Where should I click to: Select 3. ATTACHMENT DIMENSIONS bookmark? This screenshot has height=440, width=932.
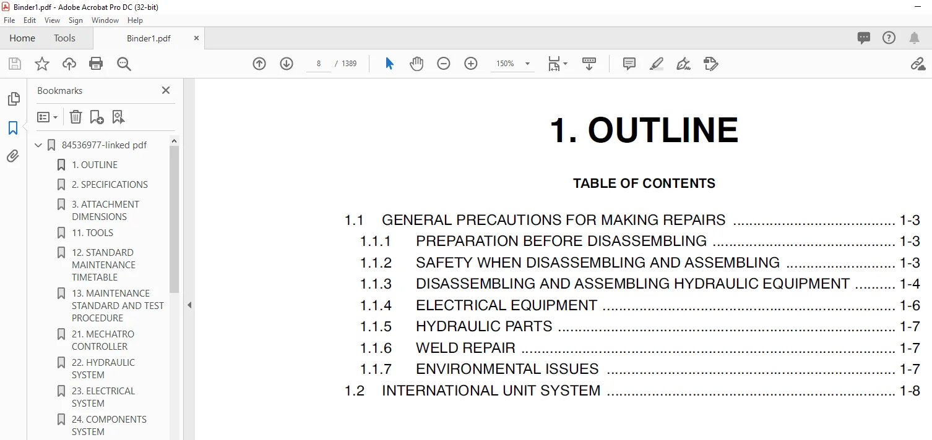pyautogui.click(x=105, y=211)
